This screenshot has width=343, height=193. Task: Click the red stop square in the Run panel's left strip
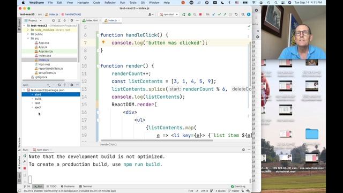(x=25, y=168)
